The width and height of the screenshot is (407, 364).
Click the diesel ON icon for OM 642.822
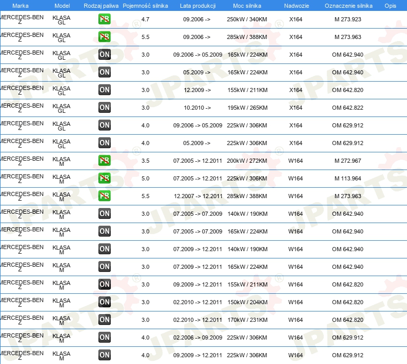pos(104,107)
